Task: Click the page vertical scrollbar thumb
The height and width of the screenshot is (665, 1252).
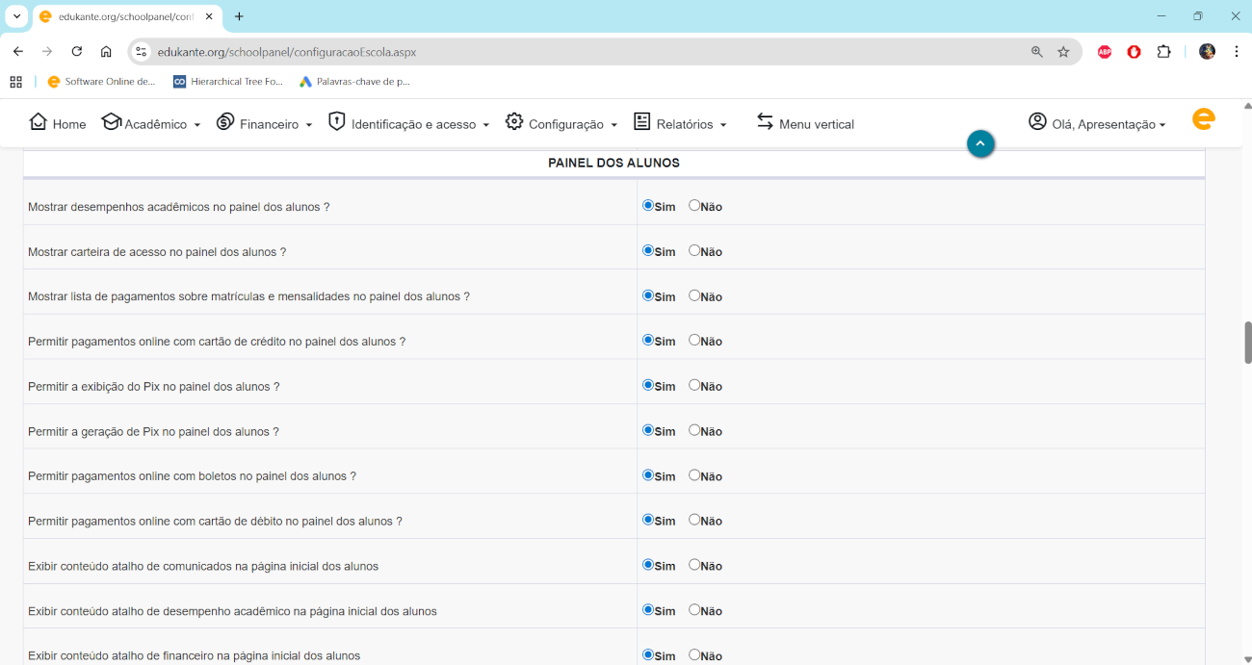Action: click(x=1247, y=343)
